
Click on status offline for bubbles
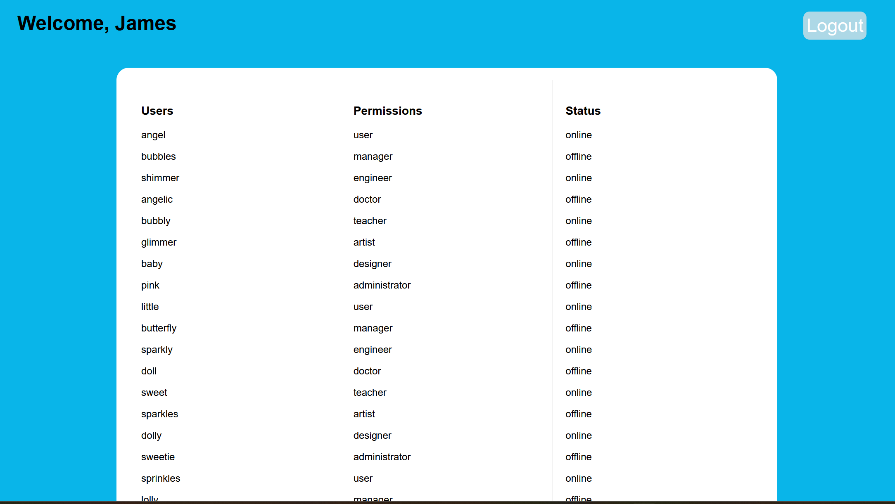tap(578, 156)
